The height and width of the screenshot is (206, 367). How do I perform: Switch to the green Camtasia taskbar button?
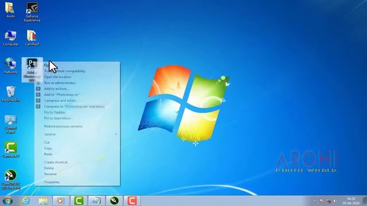point(79,201)
